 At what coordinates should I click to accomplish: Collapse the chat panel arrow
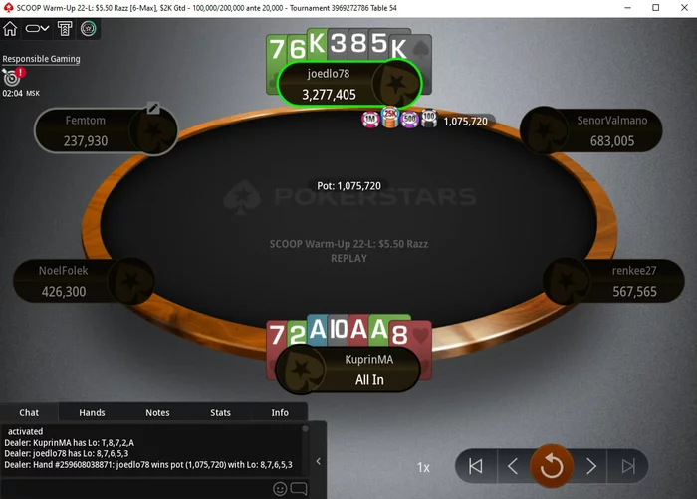pos(319,461)
